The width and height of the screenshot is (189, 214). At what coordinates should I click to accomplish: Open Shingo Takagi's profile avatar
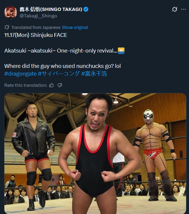[11, 12]
